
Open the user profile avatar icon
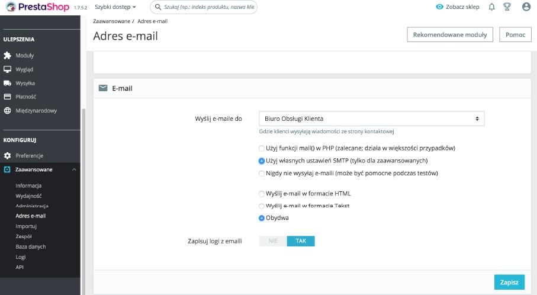click(526, 7)
